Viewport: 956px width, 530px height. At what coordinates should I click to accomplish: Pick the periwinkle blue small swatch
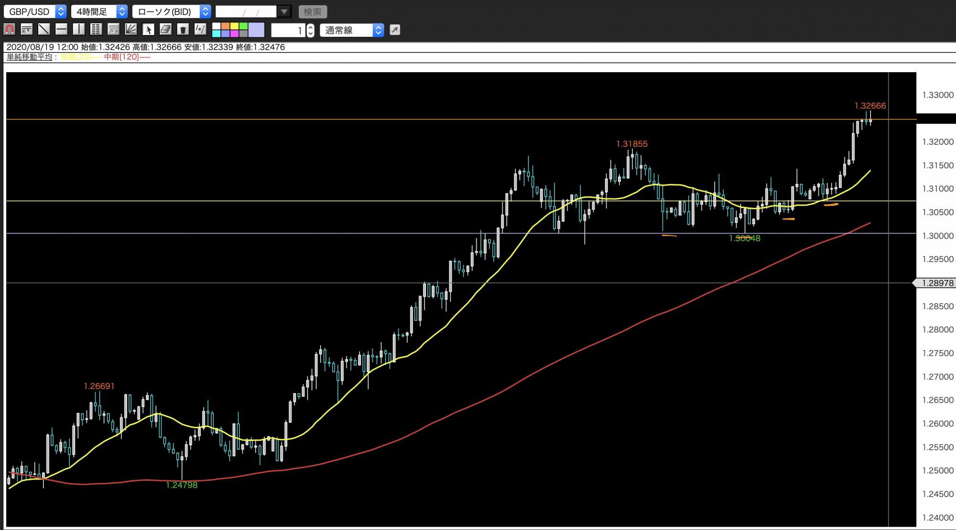click(225, 33)
